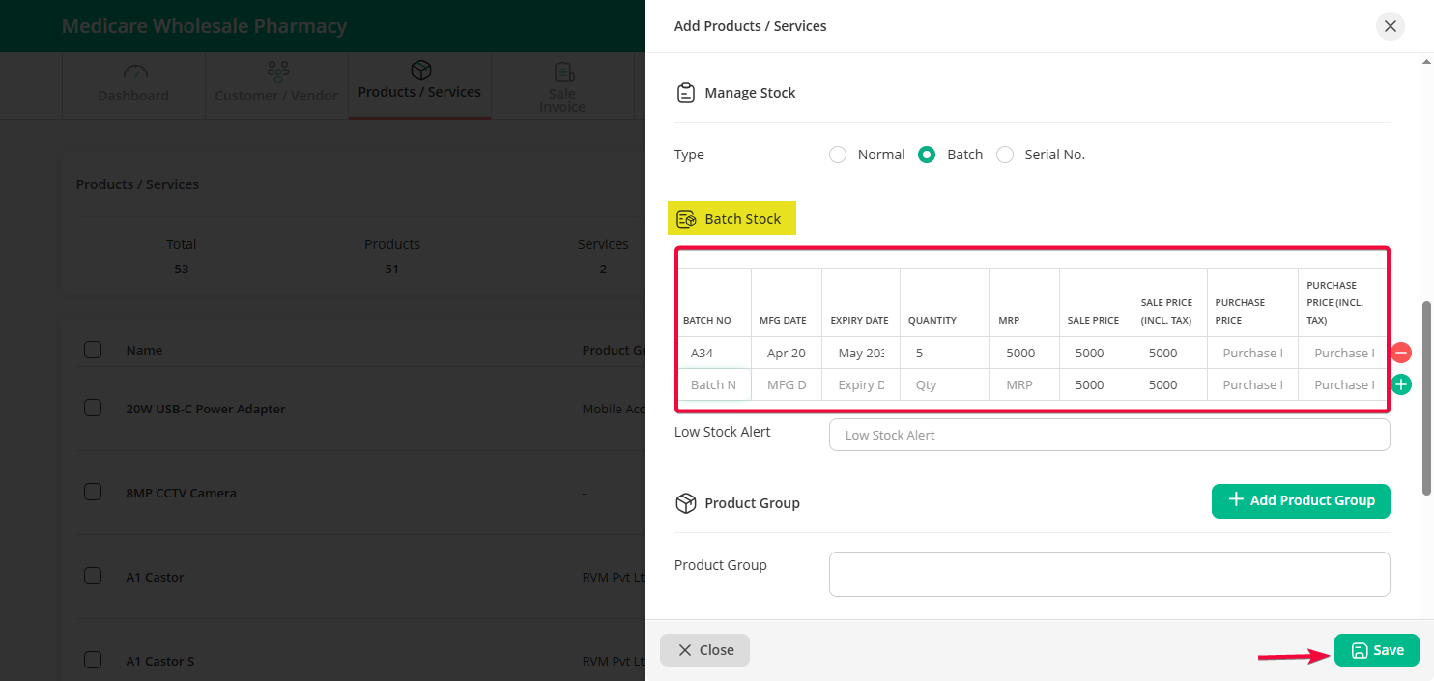Edit the A34 batch number field

714,353
